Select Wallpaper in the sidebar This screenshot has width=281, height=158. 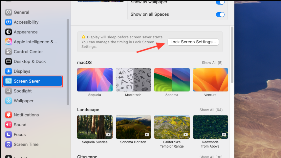point(32,101)
